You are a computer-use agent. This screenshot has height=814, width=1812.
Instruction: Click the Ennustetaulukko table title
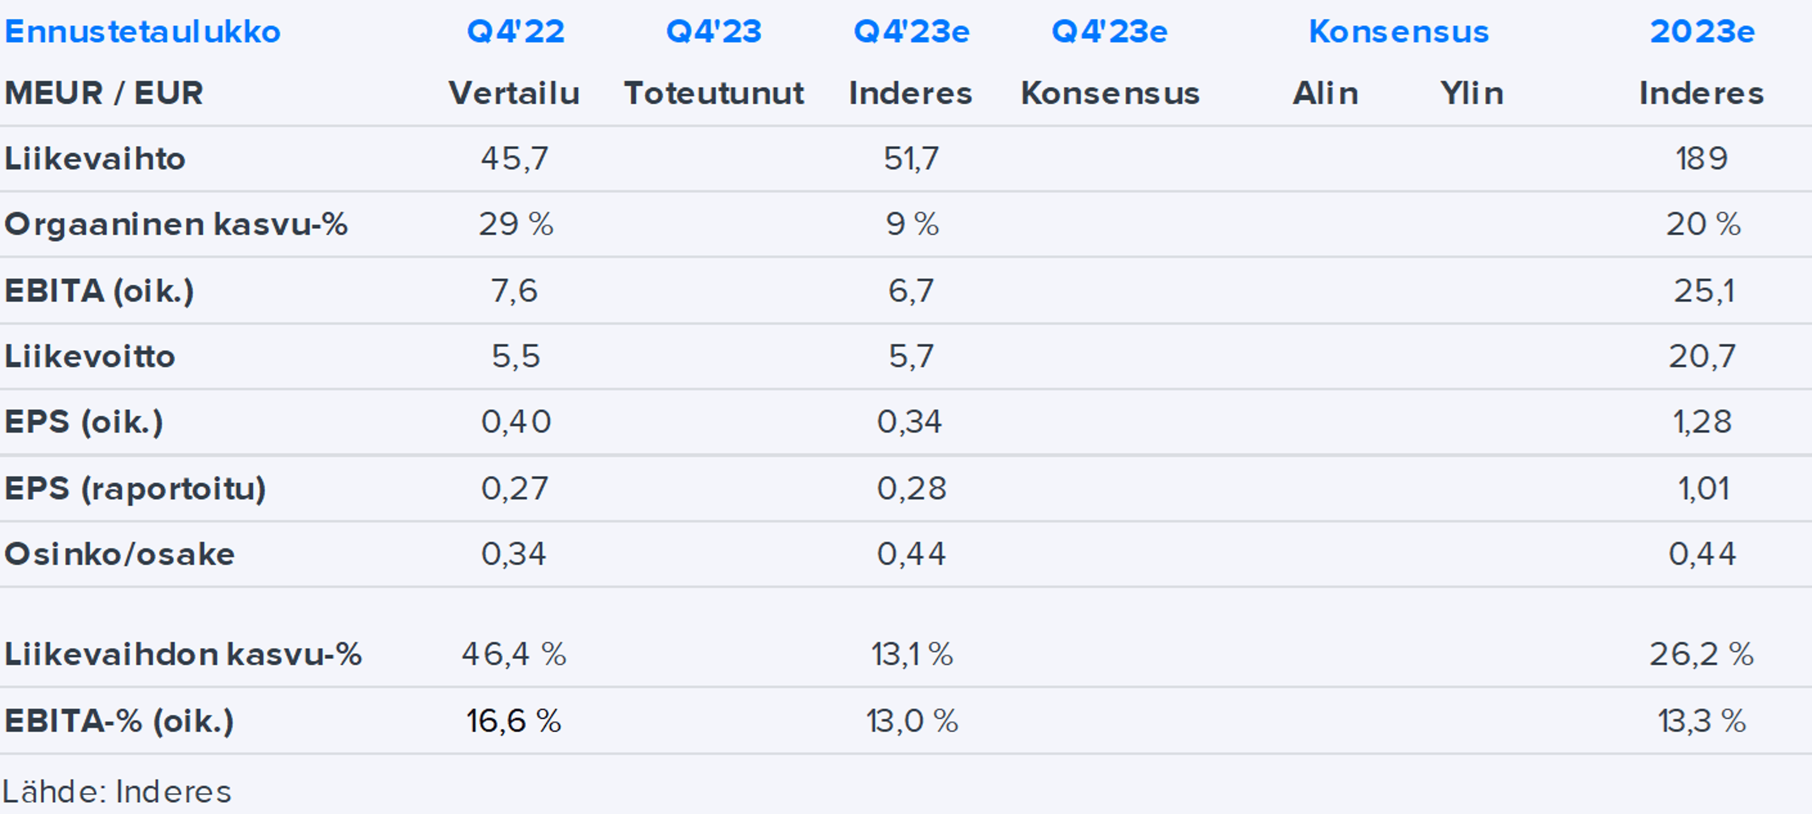pyautogui.click(x=142, y=32)
